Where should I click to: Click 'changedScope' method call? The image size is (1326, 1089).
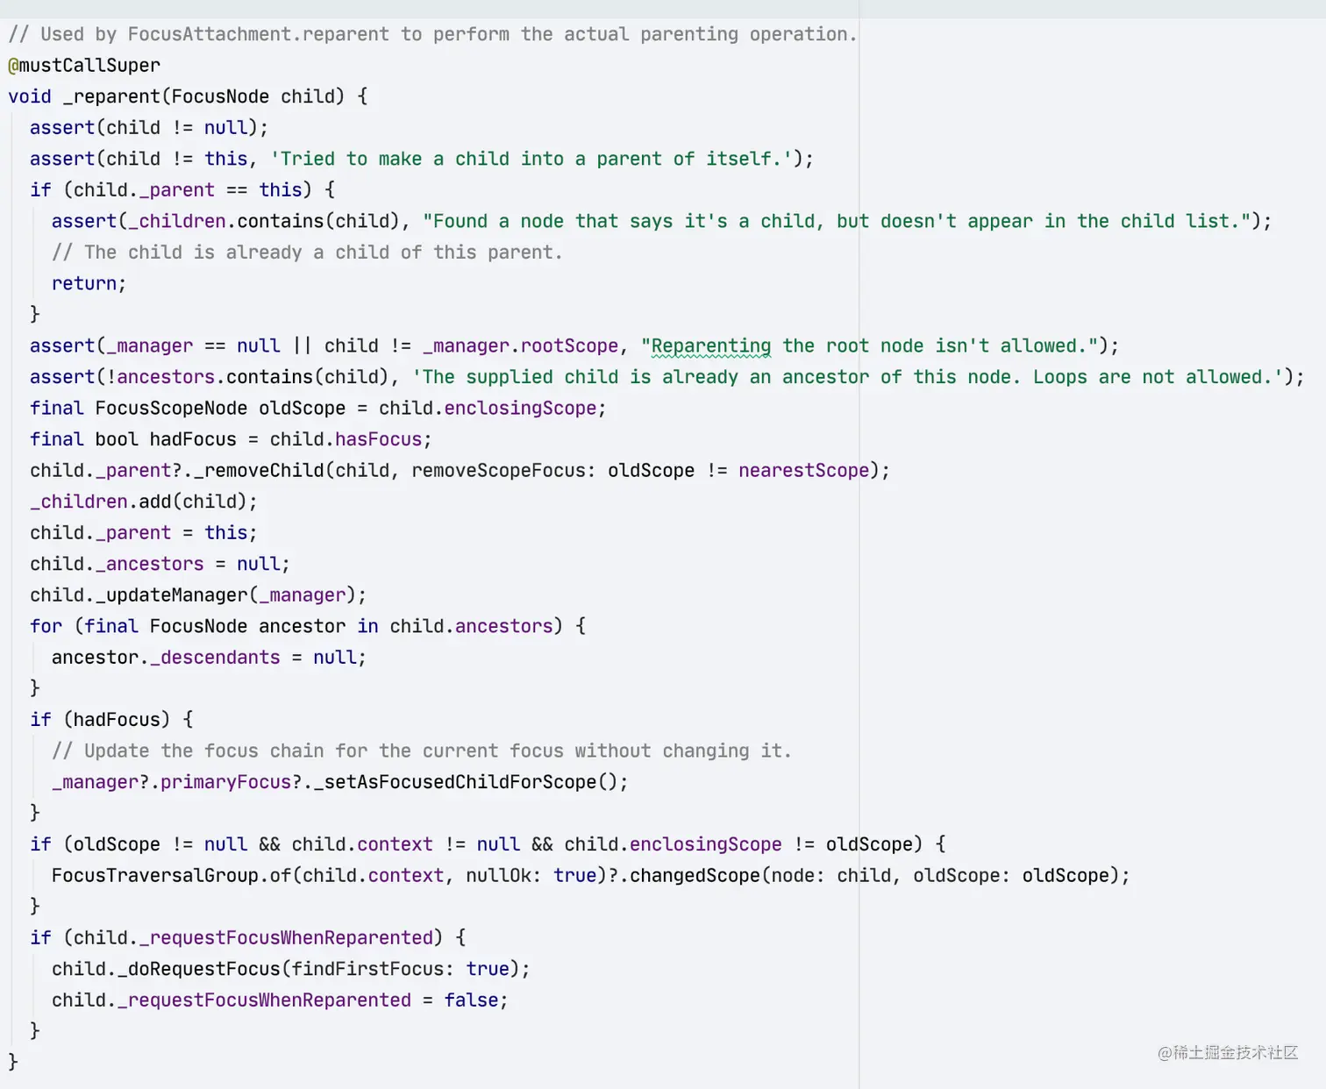click(695, 875)
